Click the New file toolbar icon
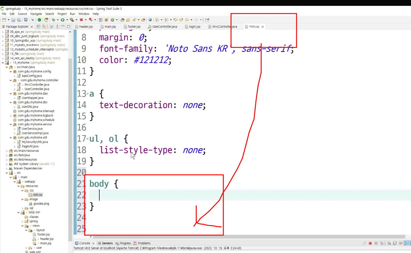The image size is (411, 253). click(x=4, y=20)
